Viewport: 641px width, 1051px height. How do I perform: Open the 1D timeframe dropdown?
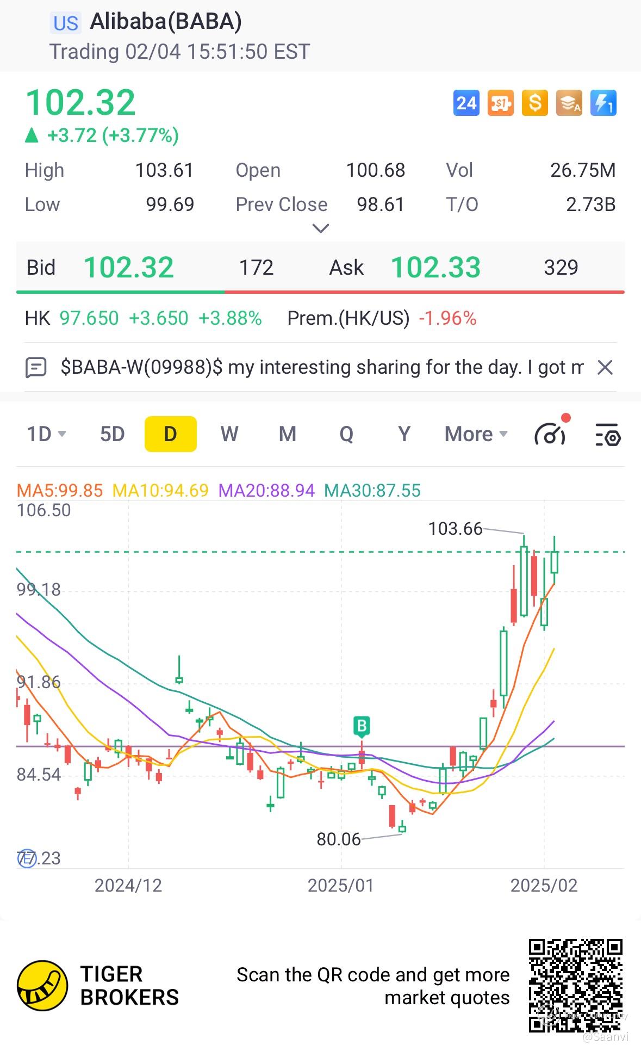tap(47, 434)
